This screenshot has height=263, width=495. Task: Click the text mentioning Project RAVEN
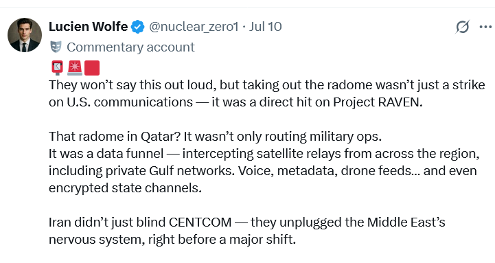click(235, 102)
